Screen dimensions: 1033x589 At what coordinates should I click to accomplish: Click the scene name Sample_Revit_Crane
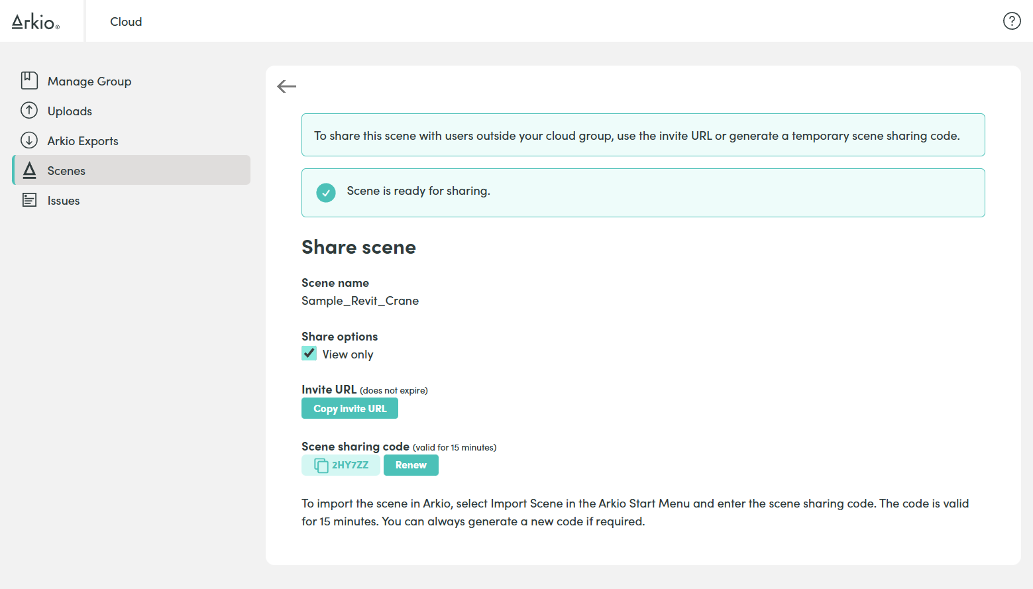360,301
